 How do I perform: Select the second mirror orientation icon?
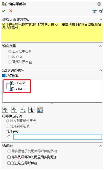click(x=14, y=110)
